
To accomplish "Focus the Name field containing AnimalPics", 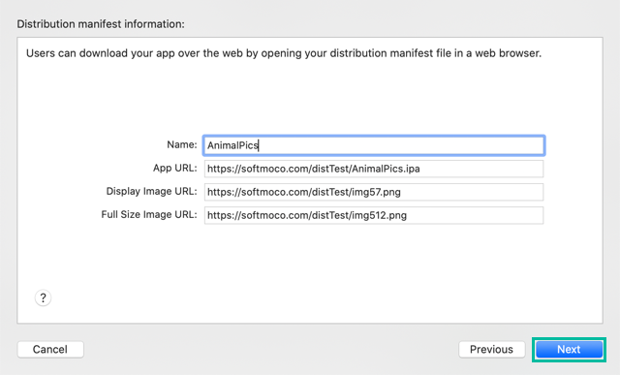I will [x=374, y=145].
